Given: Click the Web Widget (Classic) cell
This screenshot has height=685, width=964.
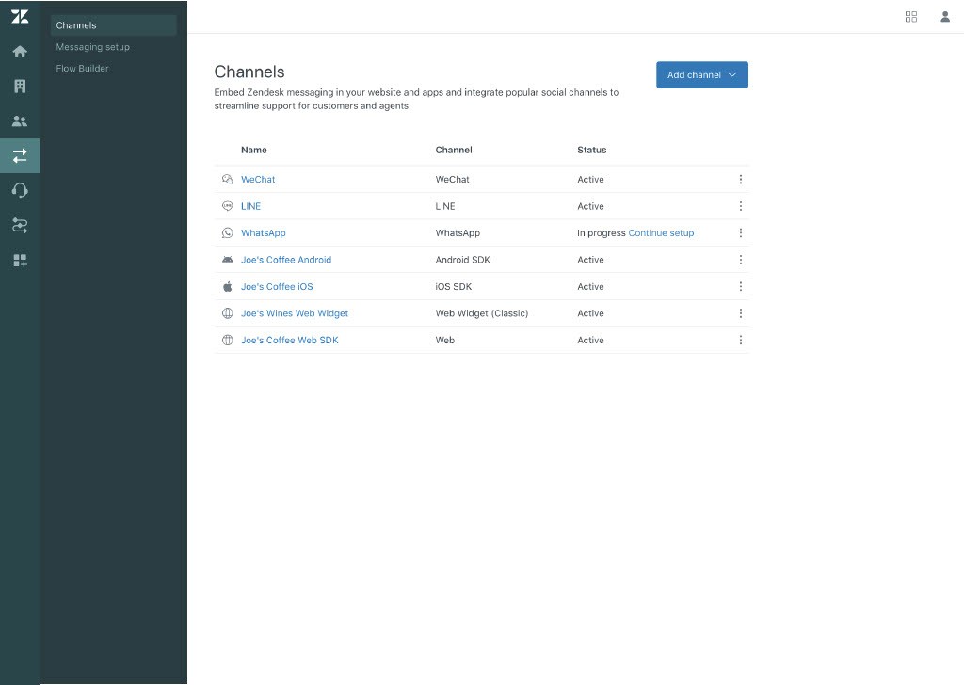Looking at the screenshot, I should coord(482,313).
